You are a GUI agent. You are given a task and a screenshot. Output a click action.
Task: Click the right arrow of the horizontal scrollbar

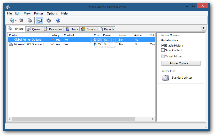coord(153,119)
